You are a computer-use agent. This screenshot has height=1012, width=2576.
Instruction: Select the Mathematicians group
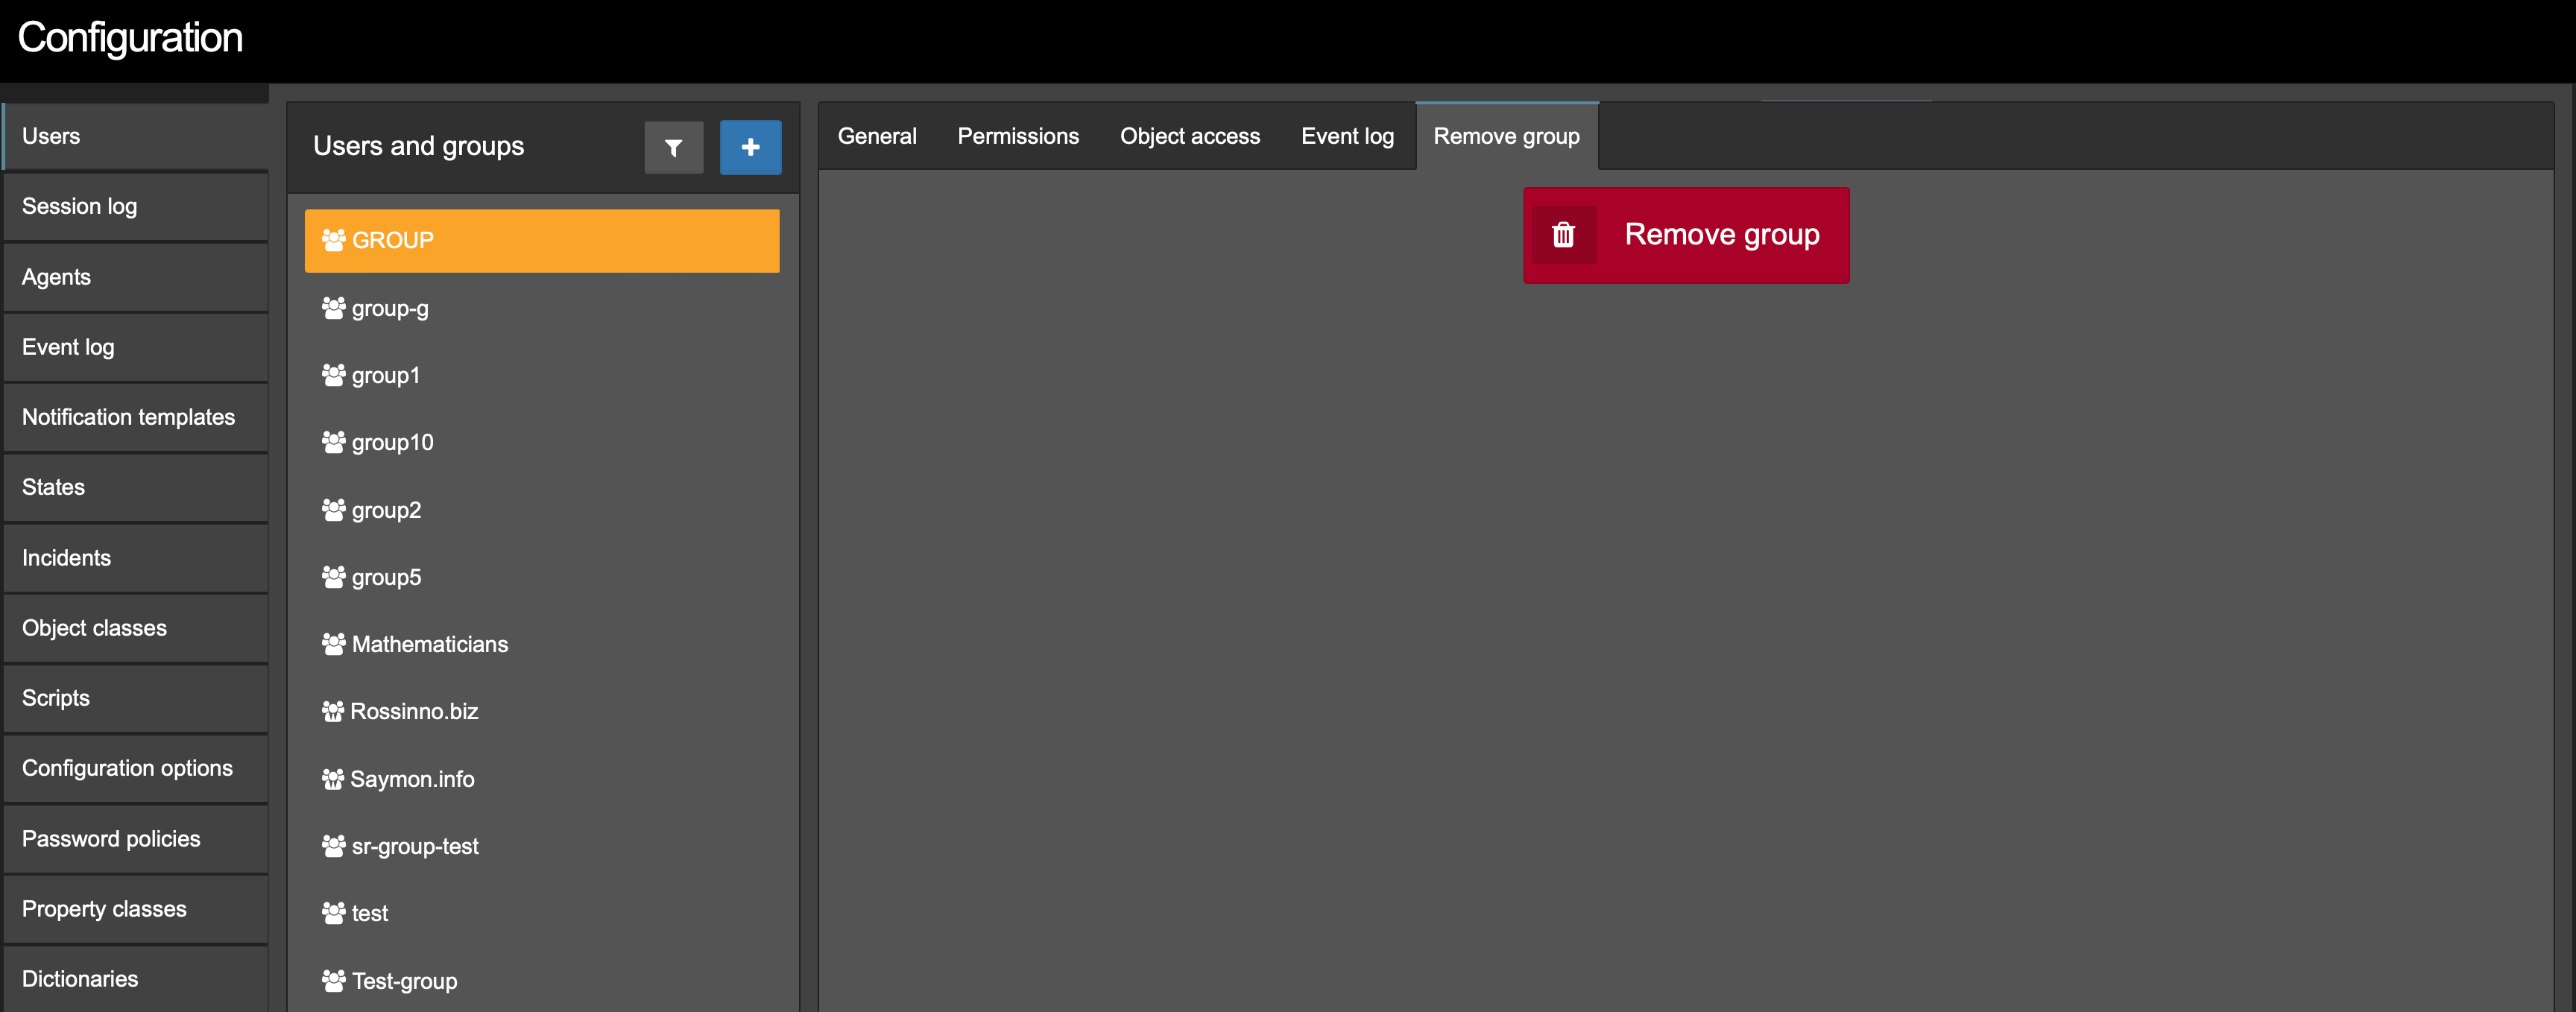pos(542,644)
